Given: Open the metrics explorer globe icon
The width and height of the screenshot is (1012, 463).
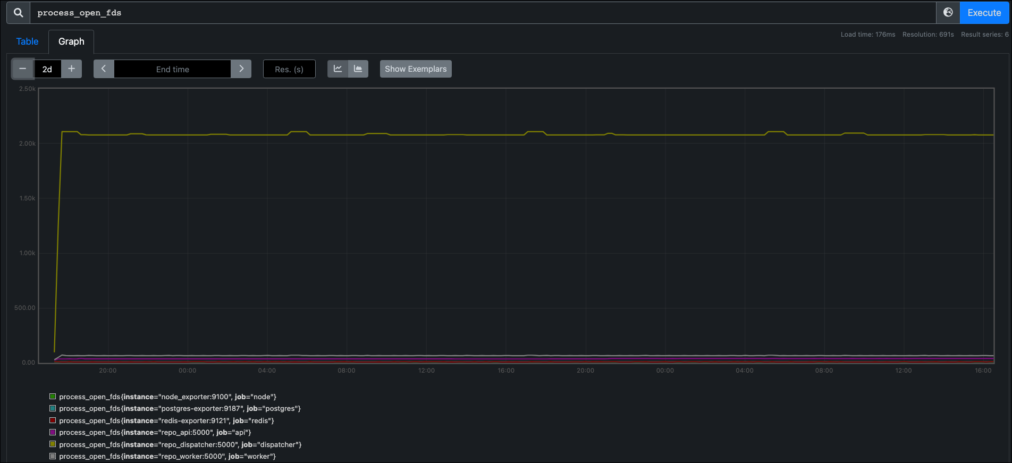Looking at the screenshot, I should coord(948,13).
